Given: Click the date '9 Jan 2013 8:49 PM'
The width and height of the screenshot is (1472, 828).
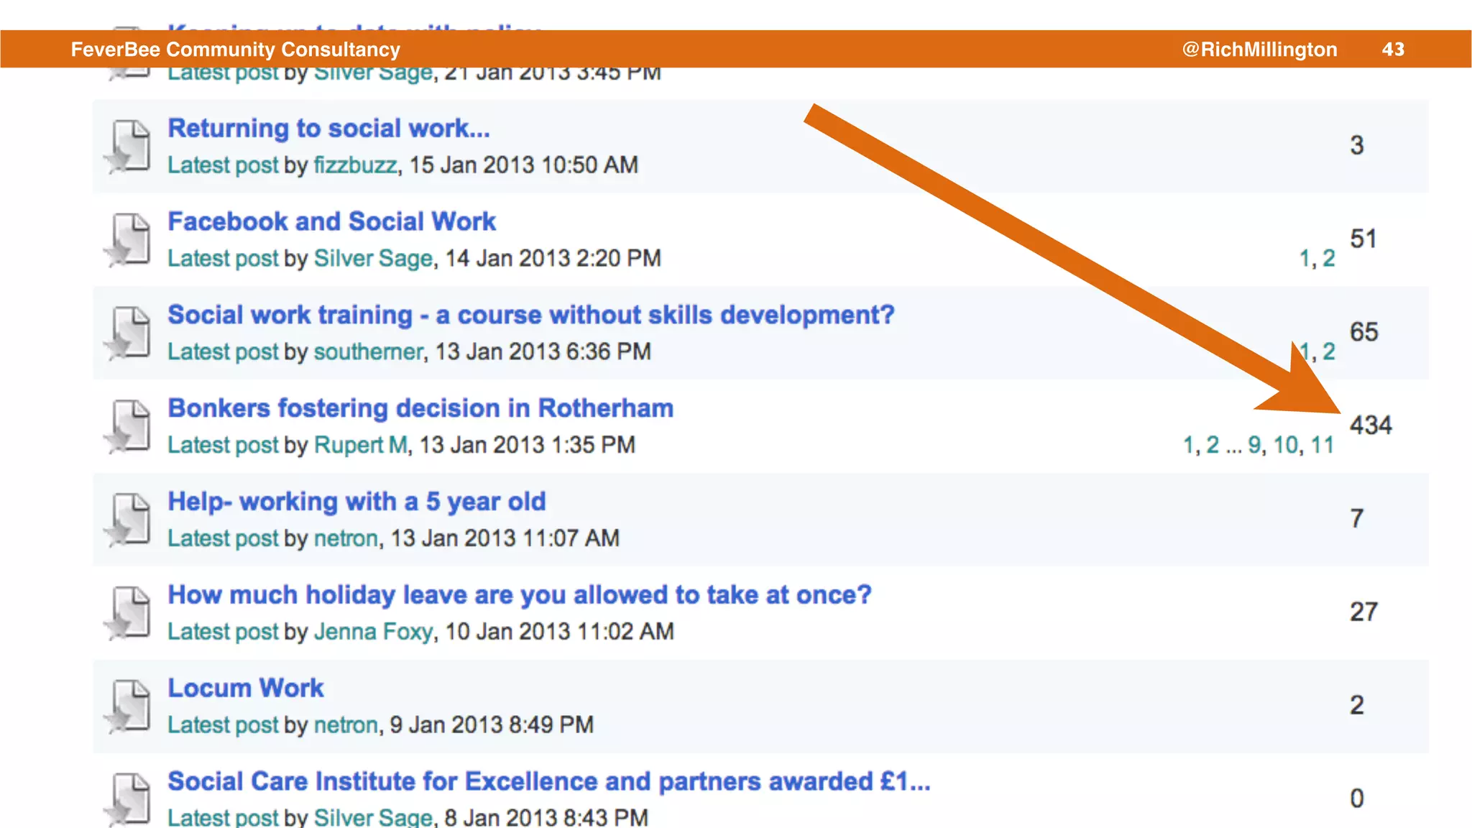Looking at the screenshot, I should point(492,724).
